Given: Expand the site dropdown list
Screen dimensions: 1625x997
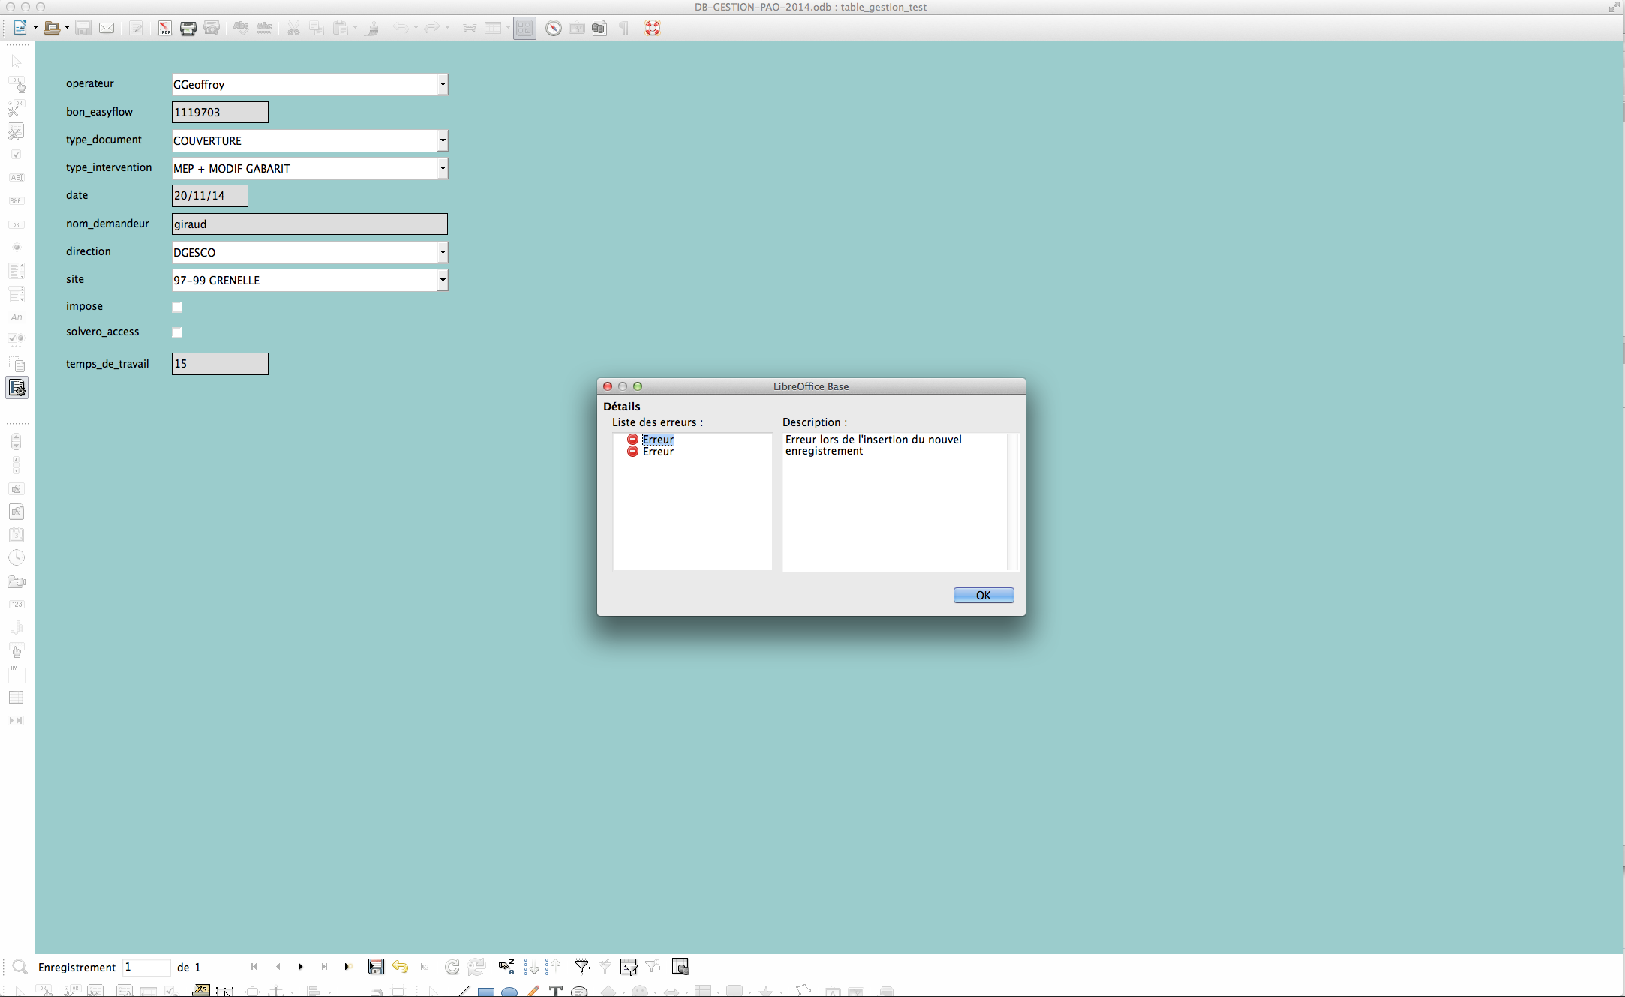Looking at the screenshot, I should [443, 280].
